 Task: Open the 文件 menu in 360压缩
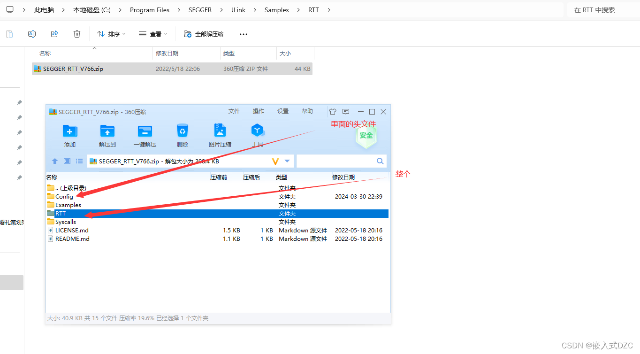tap(234, 111)
